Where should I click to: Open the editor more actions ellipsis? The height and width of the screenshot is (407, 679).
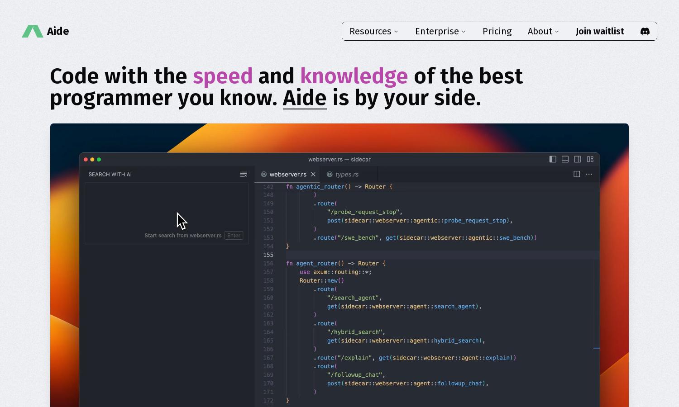point(589,174)
